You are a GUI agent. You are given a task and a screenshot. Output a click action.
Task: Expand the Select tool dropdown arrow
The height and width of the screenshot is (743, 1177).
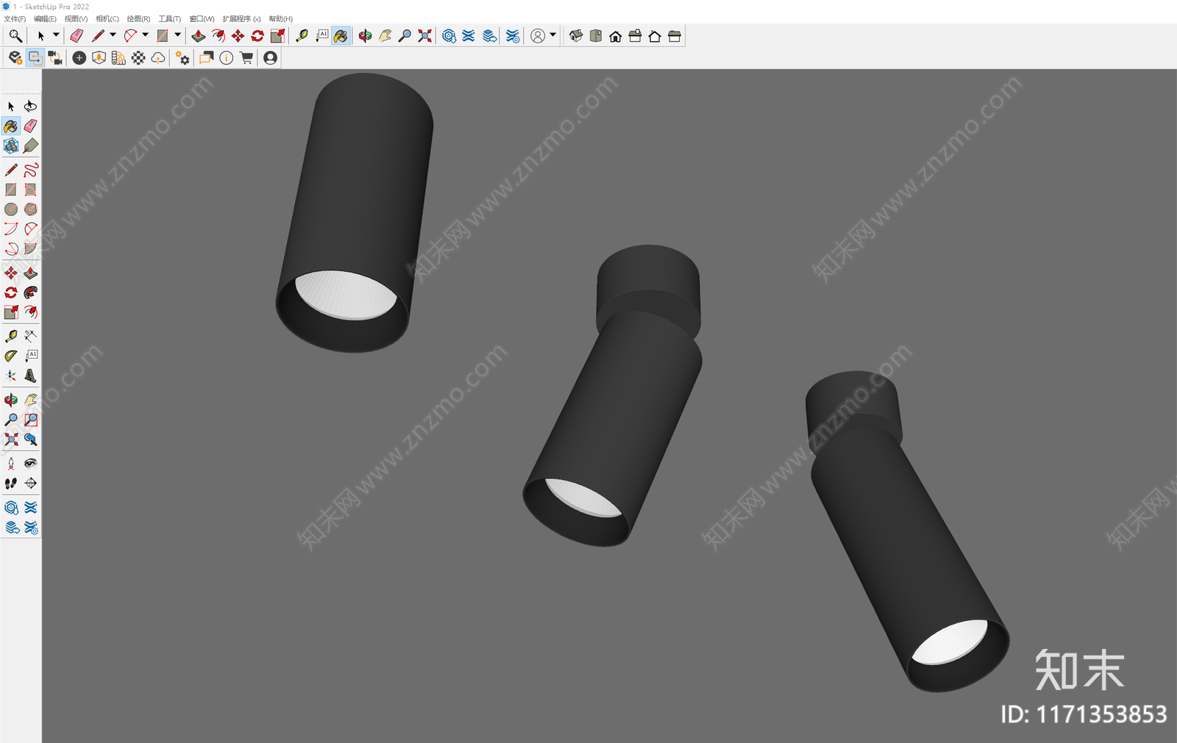[x=55, y=35]
